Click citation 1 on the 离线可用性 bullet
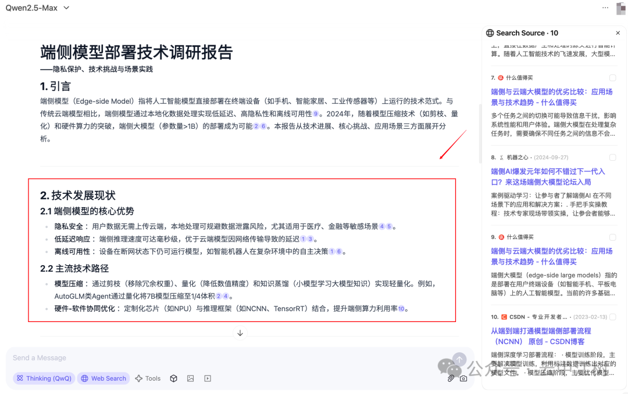This screenshot has height=394, width=628. pyautogui.click(x=331, y=251)
